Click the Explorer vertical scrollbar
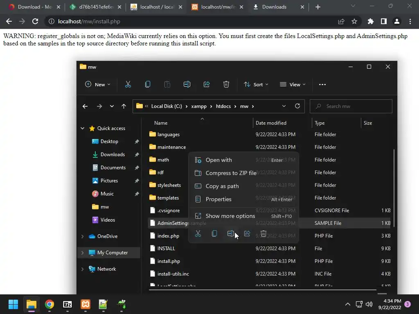Screen dimensions: 419x314 (394, 188)
